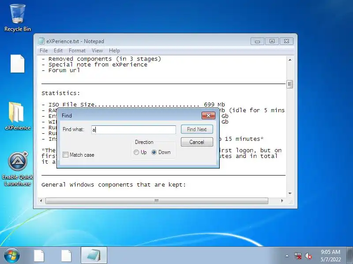Select the blank unnamed file on desktop
Screen dimensions: 353x264
point(18,64)
